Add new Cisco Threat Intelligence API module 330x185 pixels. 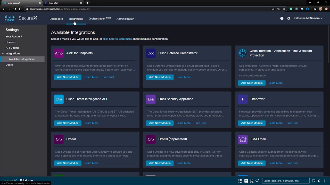point(68,123)
